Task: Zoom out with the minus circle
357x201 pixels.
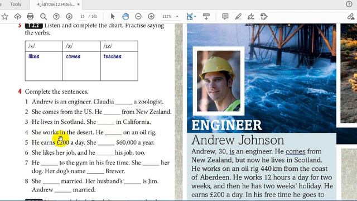Action: 138,16
